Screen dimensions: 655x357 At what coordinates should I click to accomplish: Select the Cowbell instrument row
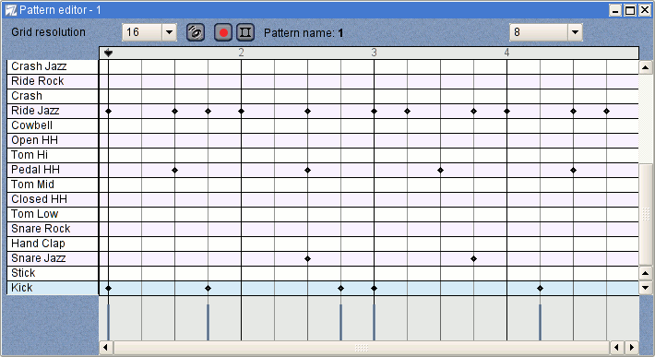[53, 125]
